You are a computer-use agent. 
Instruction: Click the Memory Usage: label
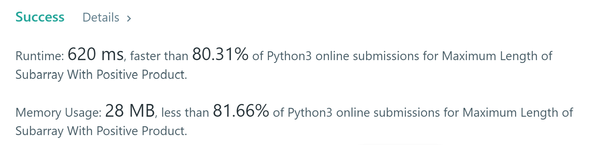click(x=58, y=112)
